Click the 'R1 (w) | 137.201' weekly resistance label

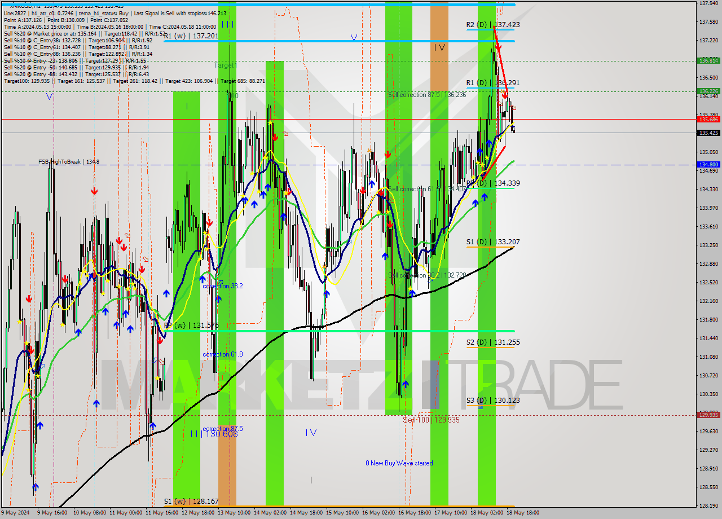[x=191, y=36]
